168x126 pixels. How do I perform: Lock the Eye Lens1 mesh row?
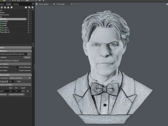(x=28, y=28)
